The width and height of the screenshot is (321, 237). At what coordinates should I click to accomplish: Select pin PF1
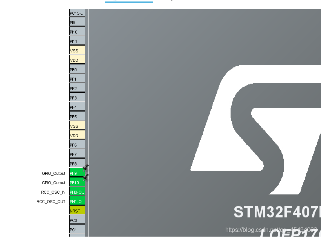tap(77, 79)
